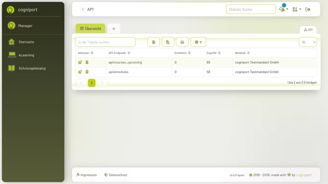Click the 1 bis 2 von 2 Einträgen text
The width and height of the screenshot is (328, 184).
point(302,83)
